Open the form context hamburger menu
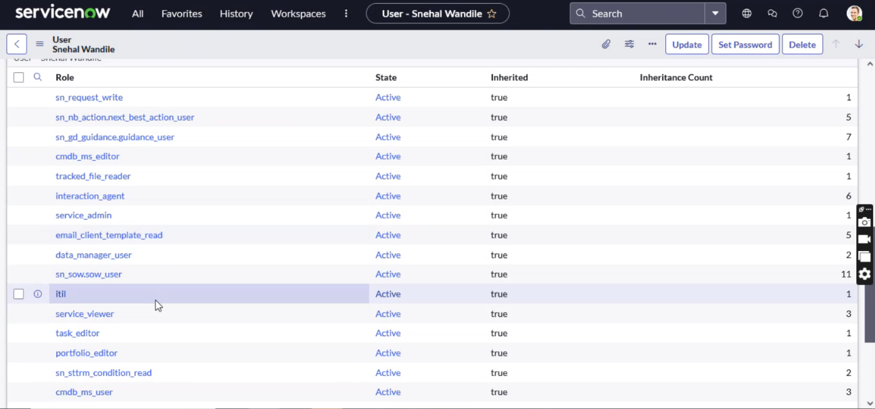 pos(40,44)
